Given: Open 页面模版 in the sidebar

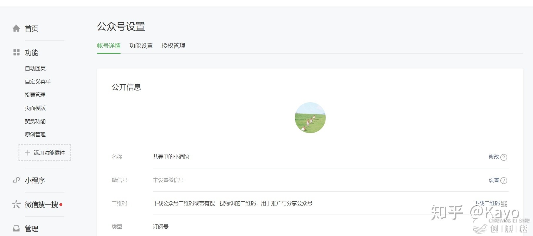Looking at the screenshot, I should pyautogui.click(x=35, y=108).
